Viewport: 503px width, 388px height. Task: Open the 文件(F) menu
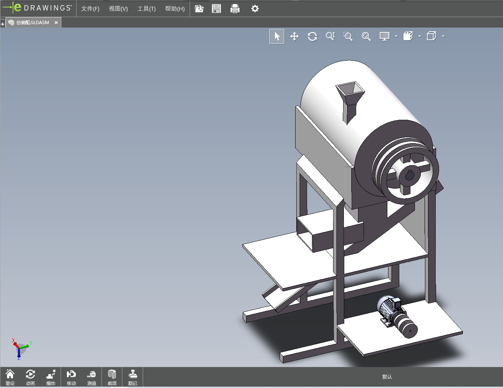pyautogui.click(x=90, y=9)
